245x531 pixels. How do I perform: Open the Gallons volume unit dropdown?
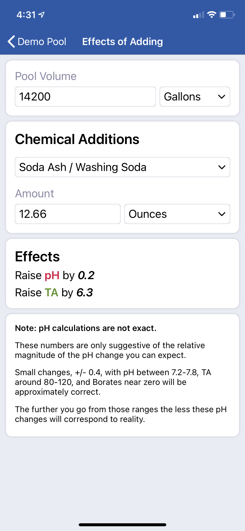pos(195,97)
